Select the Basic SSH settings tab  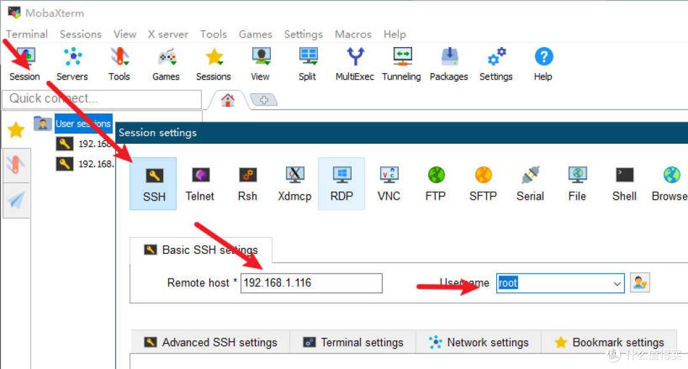(x=201, y=250)
